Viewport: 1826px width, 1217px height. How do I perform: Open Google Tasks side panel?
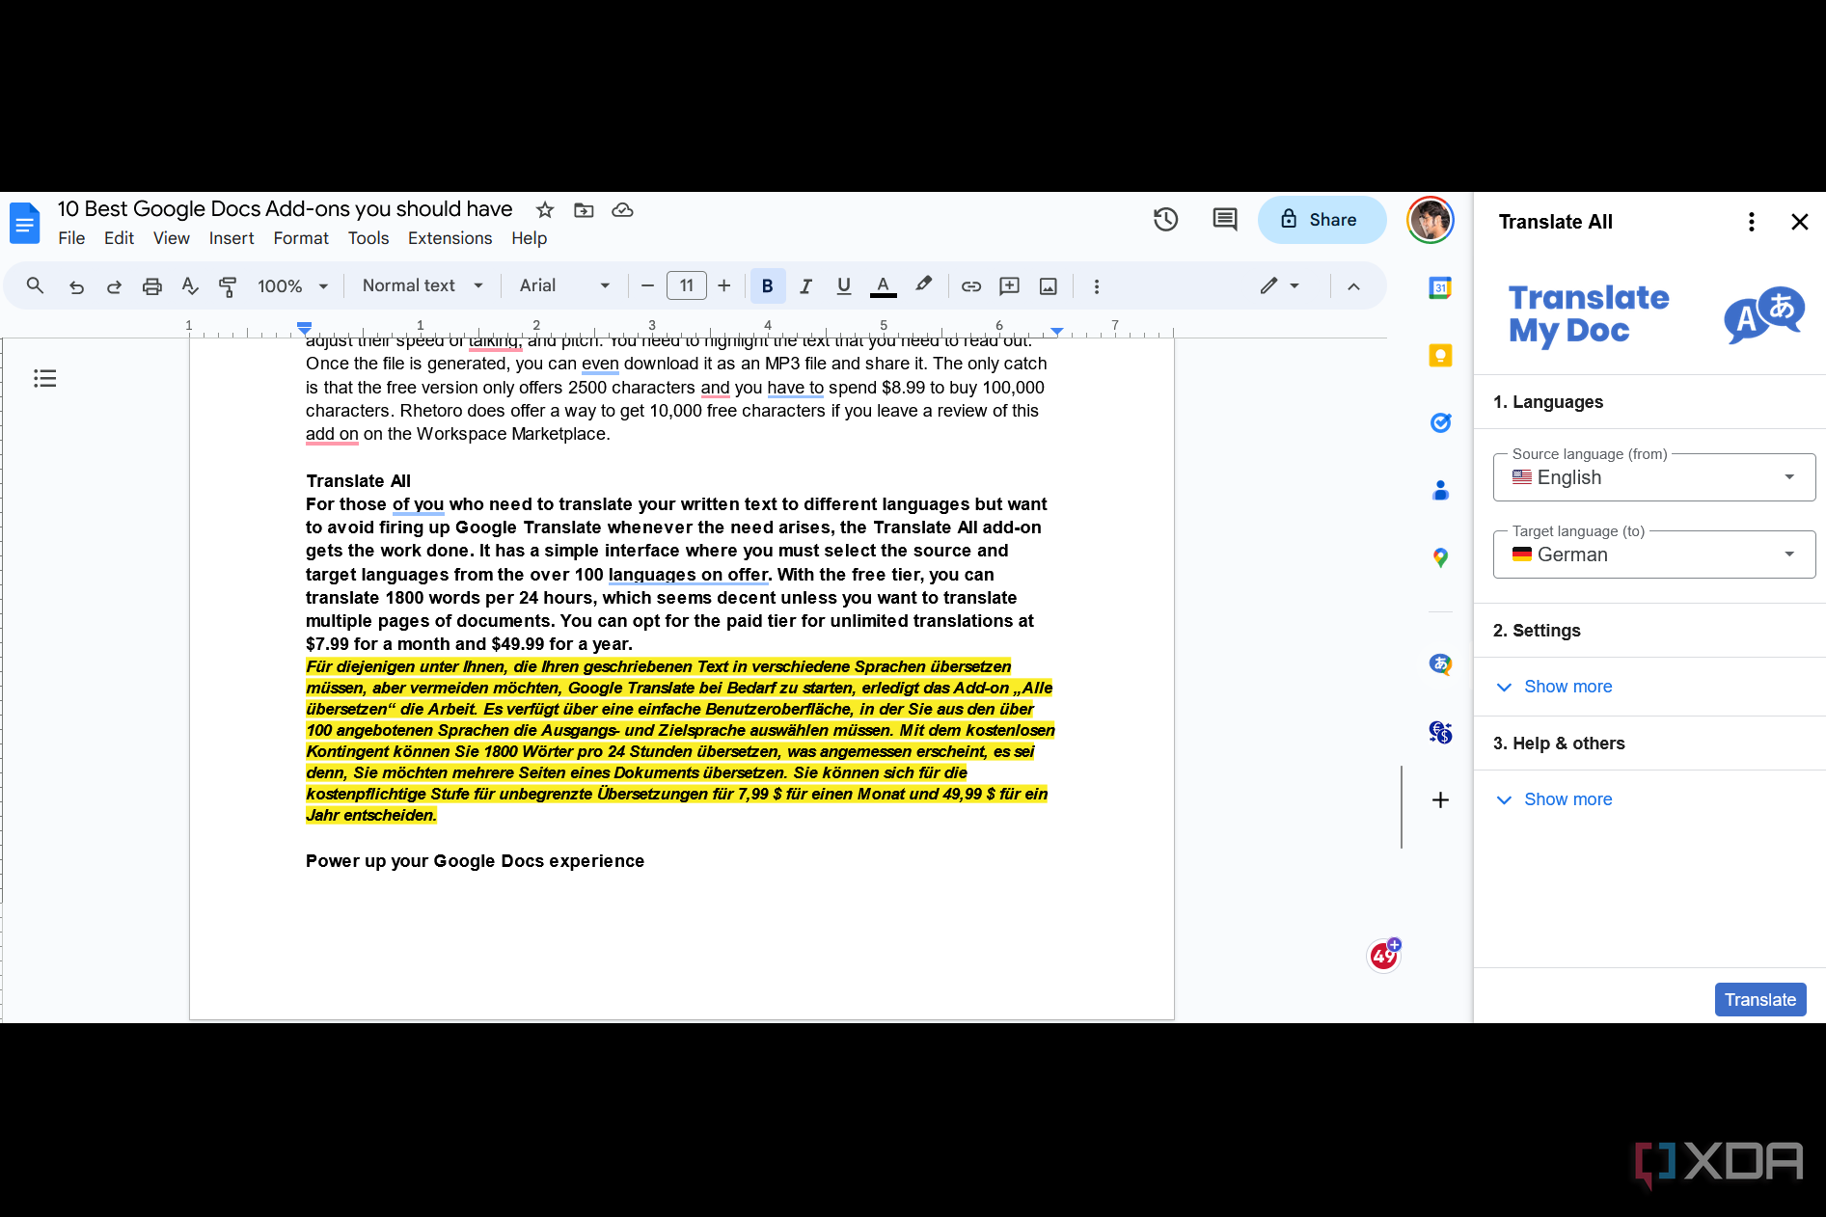tap(1440, 422)
